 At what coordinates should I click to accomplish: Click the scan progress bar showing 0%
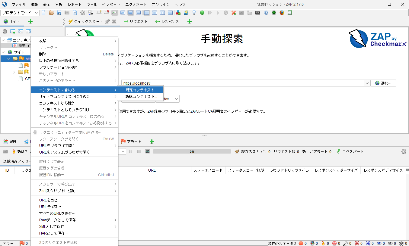click(x=192, y=151)
